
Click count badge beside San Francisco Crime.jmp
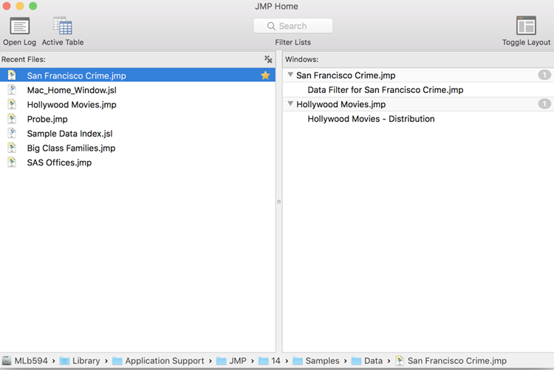tap(544, 75)
